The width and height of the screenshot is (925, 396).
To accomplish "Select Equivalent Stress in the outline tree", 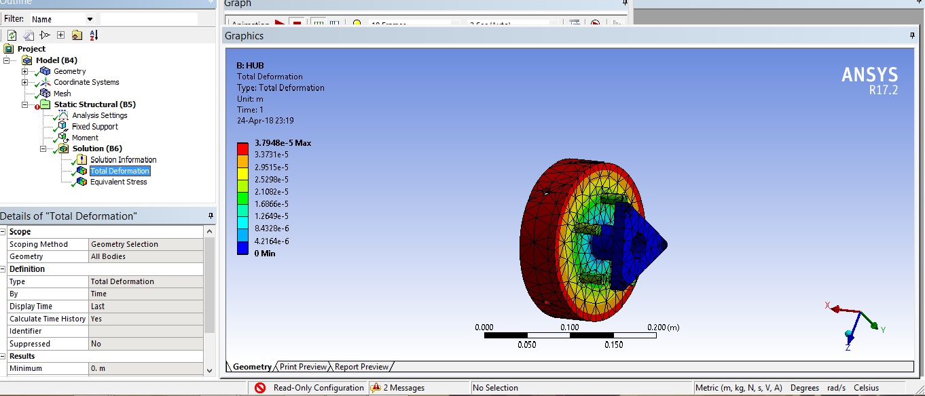I will pos(118,182).
